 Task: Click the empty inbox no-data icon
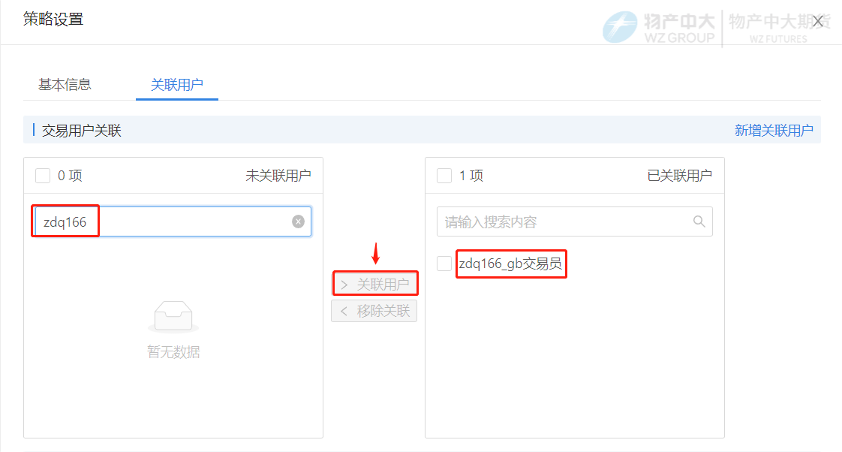pyautogui.click(x=173, y=316)
